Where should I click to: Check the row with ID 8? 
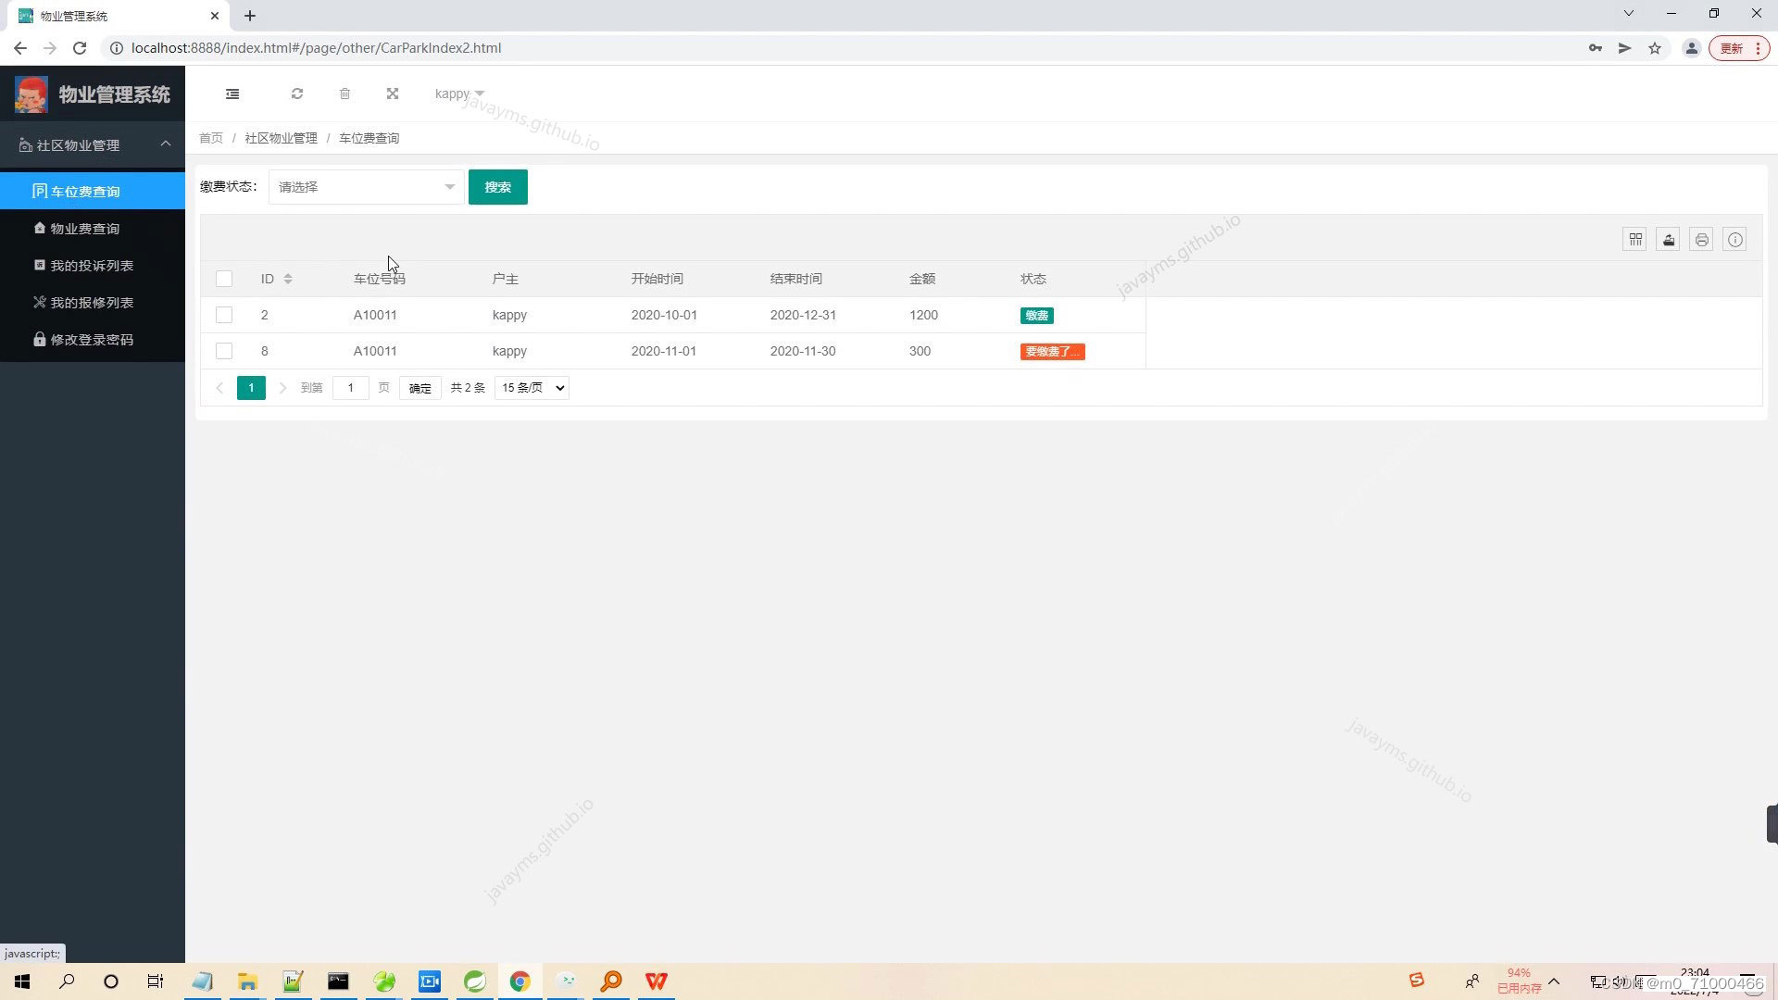pyautogui.click(x=224, y=351)
